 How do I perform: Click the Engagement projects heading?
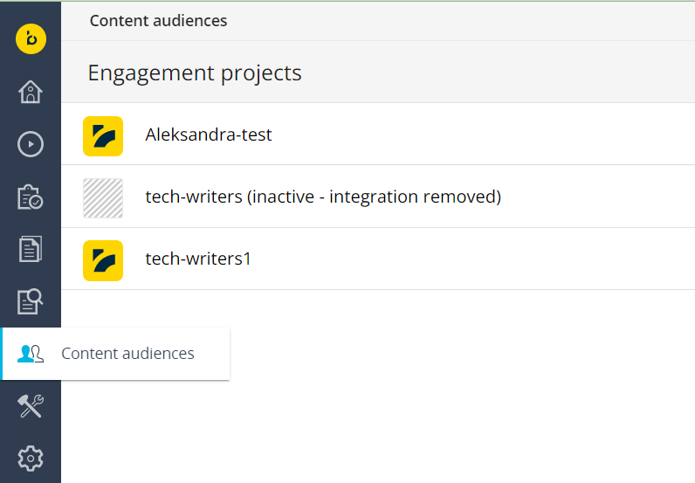coord(195,73)
